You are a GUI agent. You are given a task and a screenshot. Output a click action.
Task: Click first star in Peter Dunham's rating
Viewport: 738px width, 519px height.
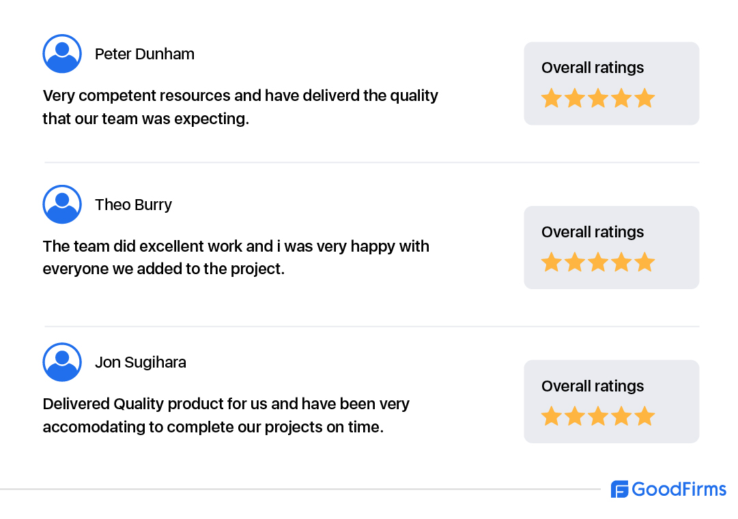tap(551, 98)
